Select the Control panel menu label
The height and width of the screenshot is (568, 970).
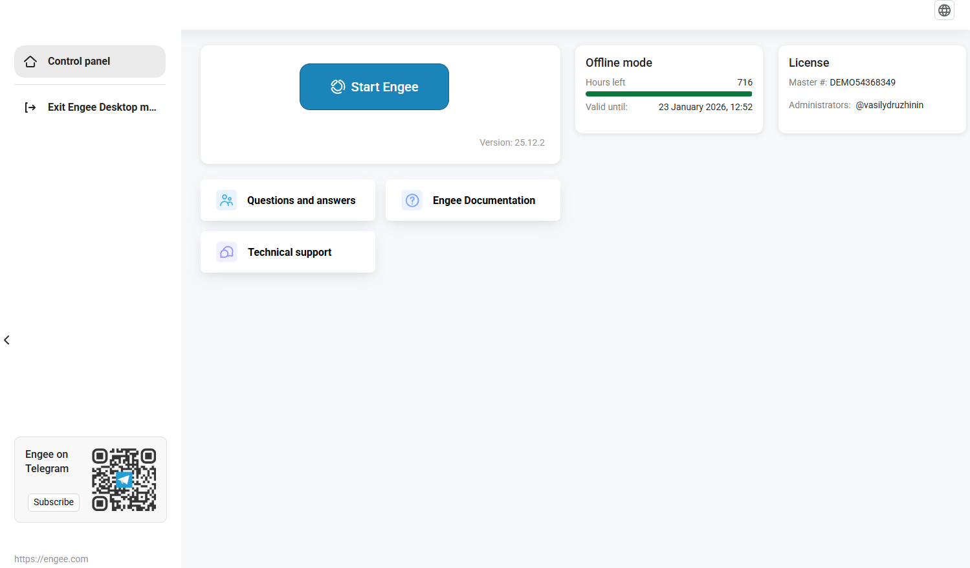79,62
